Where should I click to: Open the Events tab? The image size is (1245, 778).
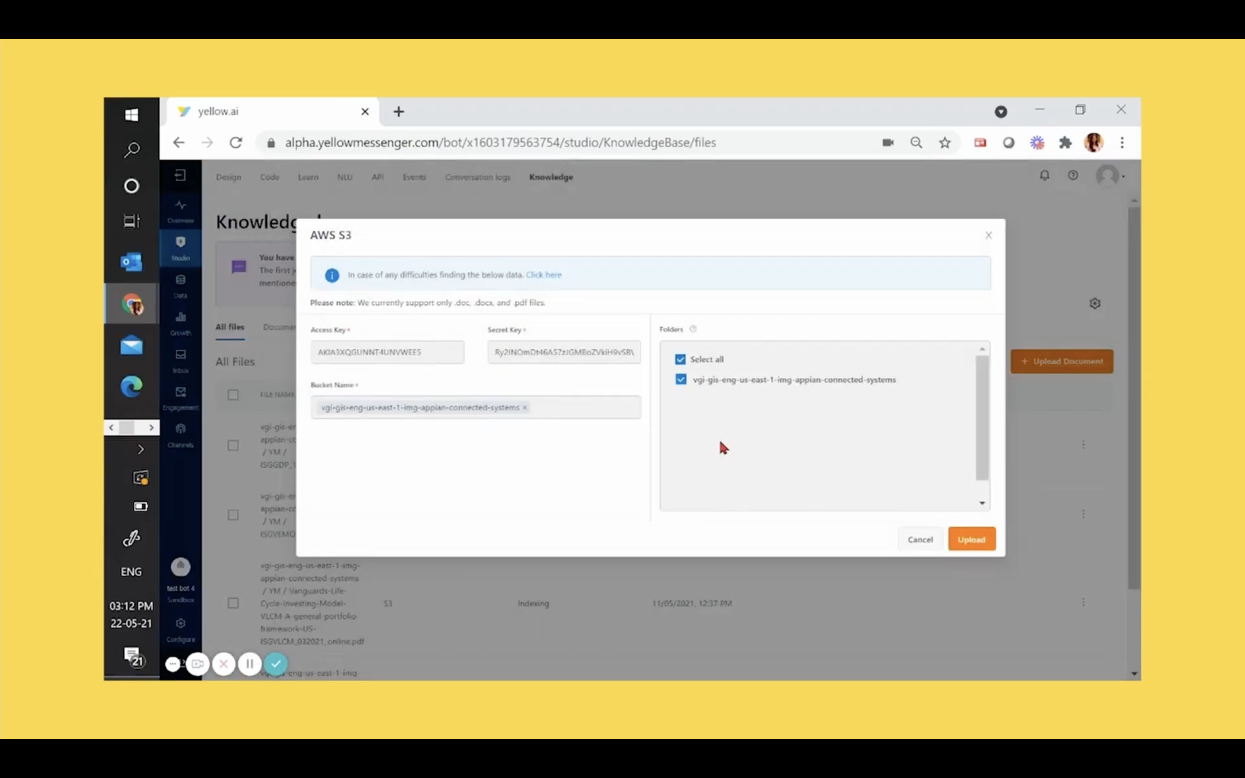pyautogui.click(x=414, y=177)
